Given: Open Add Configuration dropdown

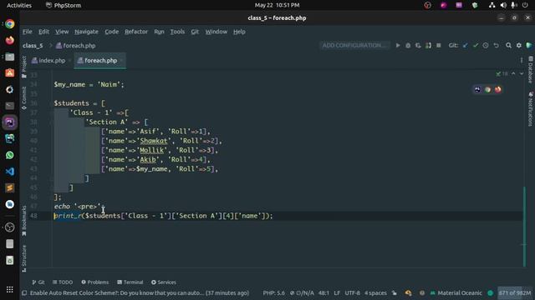Looking at the screenshot, I should [354, 45].
